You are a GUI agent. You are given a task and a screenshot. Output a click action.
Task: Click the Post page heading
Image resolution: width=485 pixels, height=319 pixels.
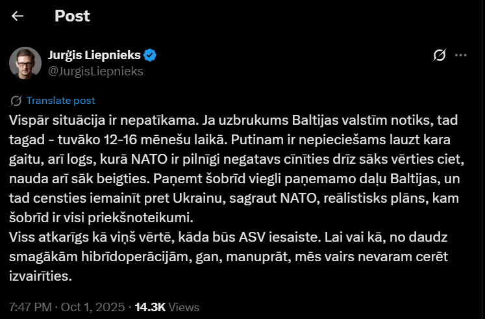coord(72,16)
